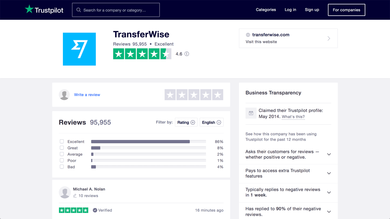Click the 'Business Transparency' heading
This screenshot has height=219, width=390.
pos(273,93)
